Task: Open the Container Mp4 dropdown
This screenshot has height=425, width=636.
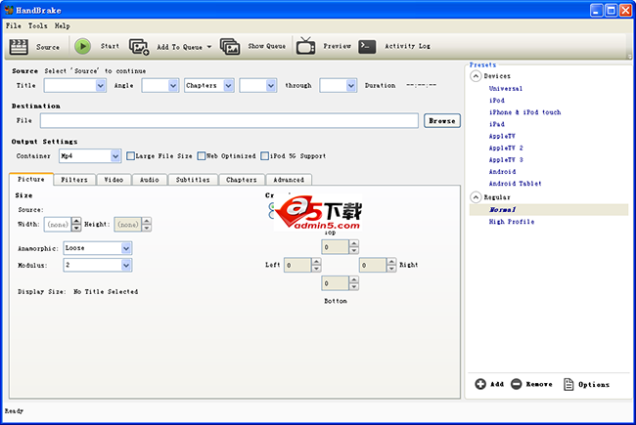Action: 115,155
